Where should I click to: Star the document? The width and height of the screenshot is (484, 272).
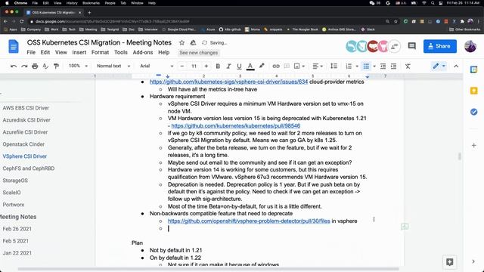181,43
